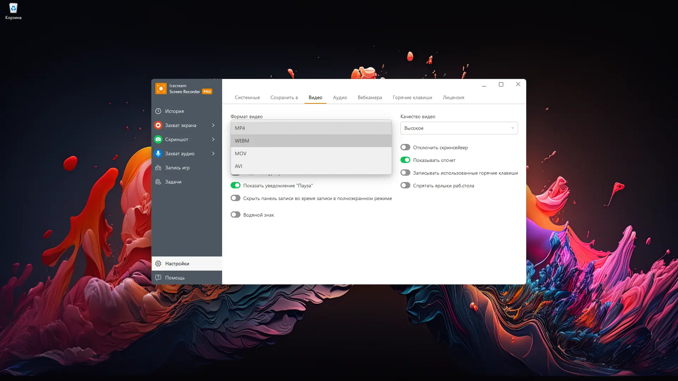Click the Game recording gamepad icon
The width and height of the screenshot is (678, 381).
point(158,168)
